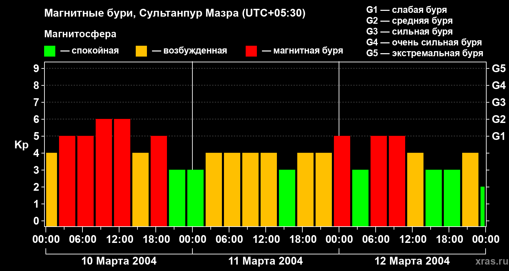Viewport: 509px width, 271px height.
Task: Click the Kp 6 bar before 12:00 on 10 March
Action: (104, 172)
